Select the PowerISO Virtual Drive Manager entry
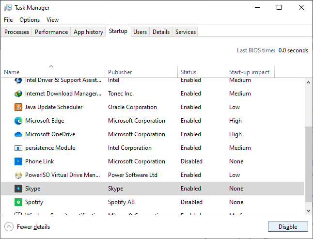 (x=63, y=175)
